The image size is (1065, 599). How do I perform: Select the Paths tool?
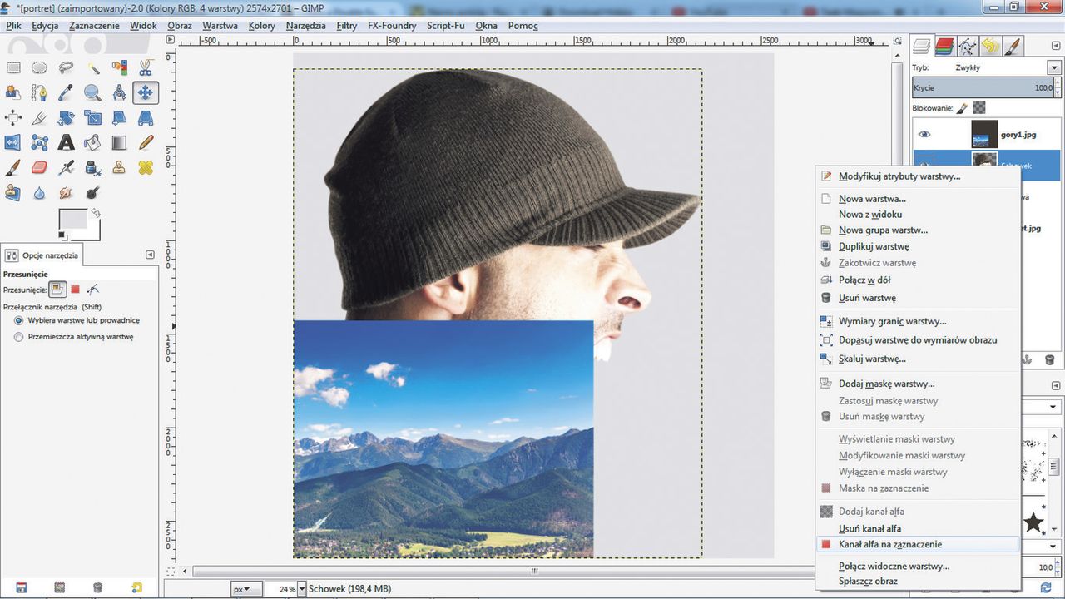(x=39, y=92)
